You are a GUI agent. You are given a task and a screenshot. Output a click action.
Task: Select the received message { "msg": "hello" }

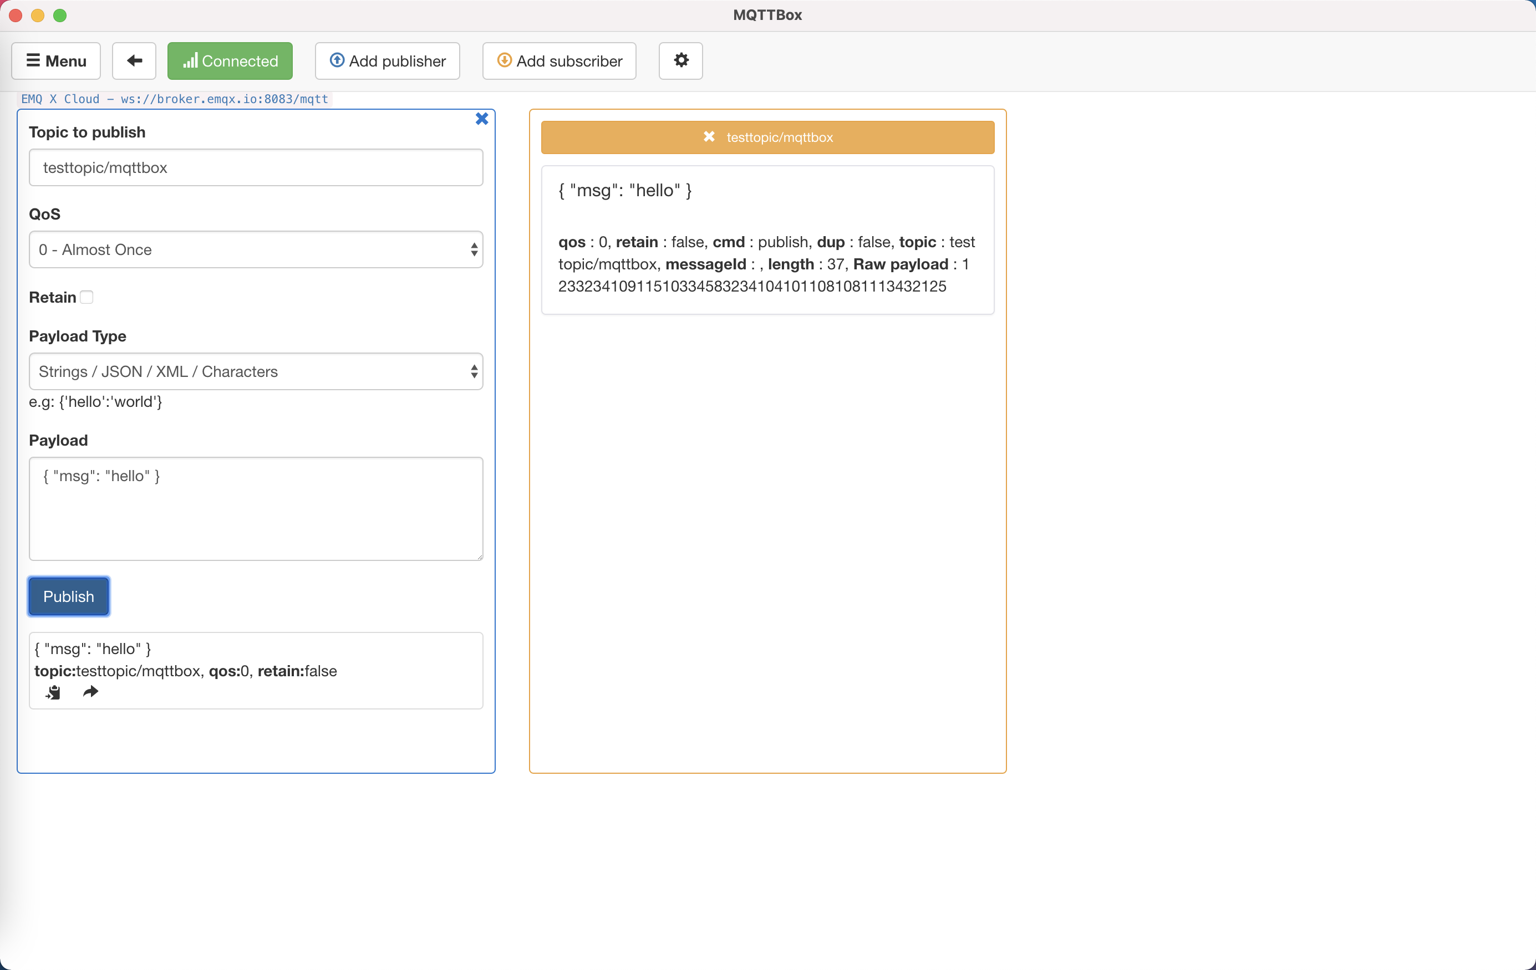[x=625, y=190]
